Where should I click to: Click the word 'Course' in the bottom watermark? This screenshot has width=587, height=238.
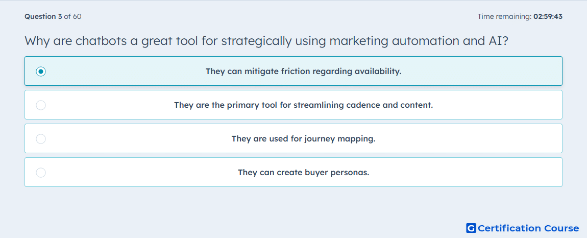tap(561, 228)
